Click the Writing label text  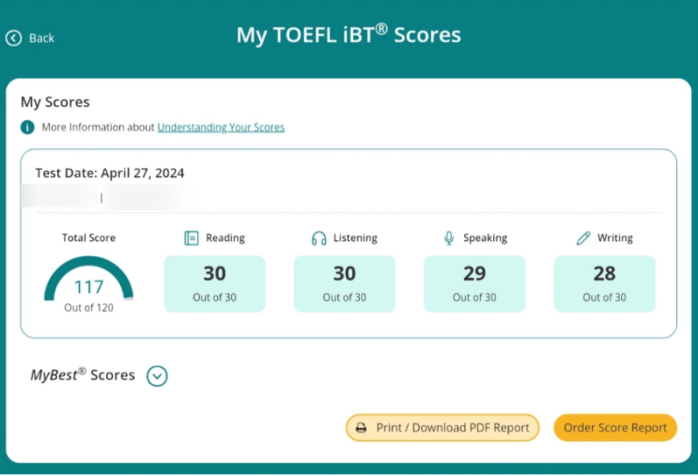(x=615, y=238)
